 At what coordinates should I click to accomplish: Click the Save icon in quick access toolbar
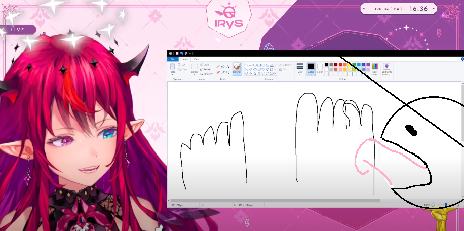click(x=177, y=54)
